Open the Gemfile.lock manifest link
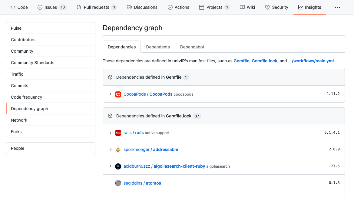This screenshot has width=354, height=197. click(264, 61)
